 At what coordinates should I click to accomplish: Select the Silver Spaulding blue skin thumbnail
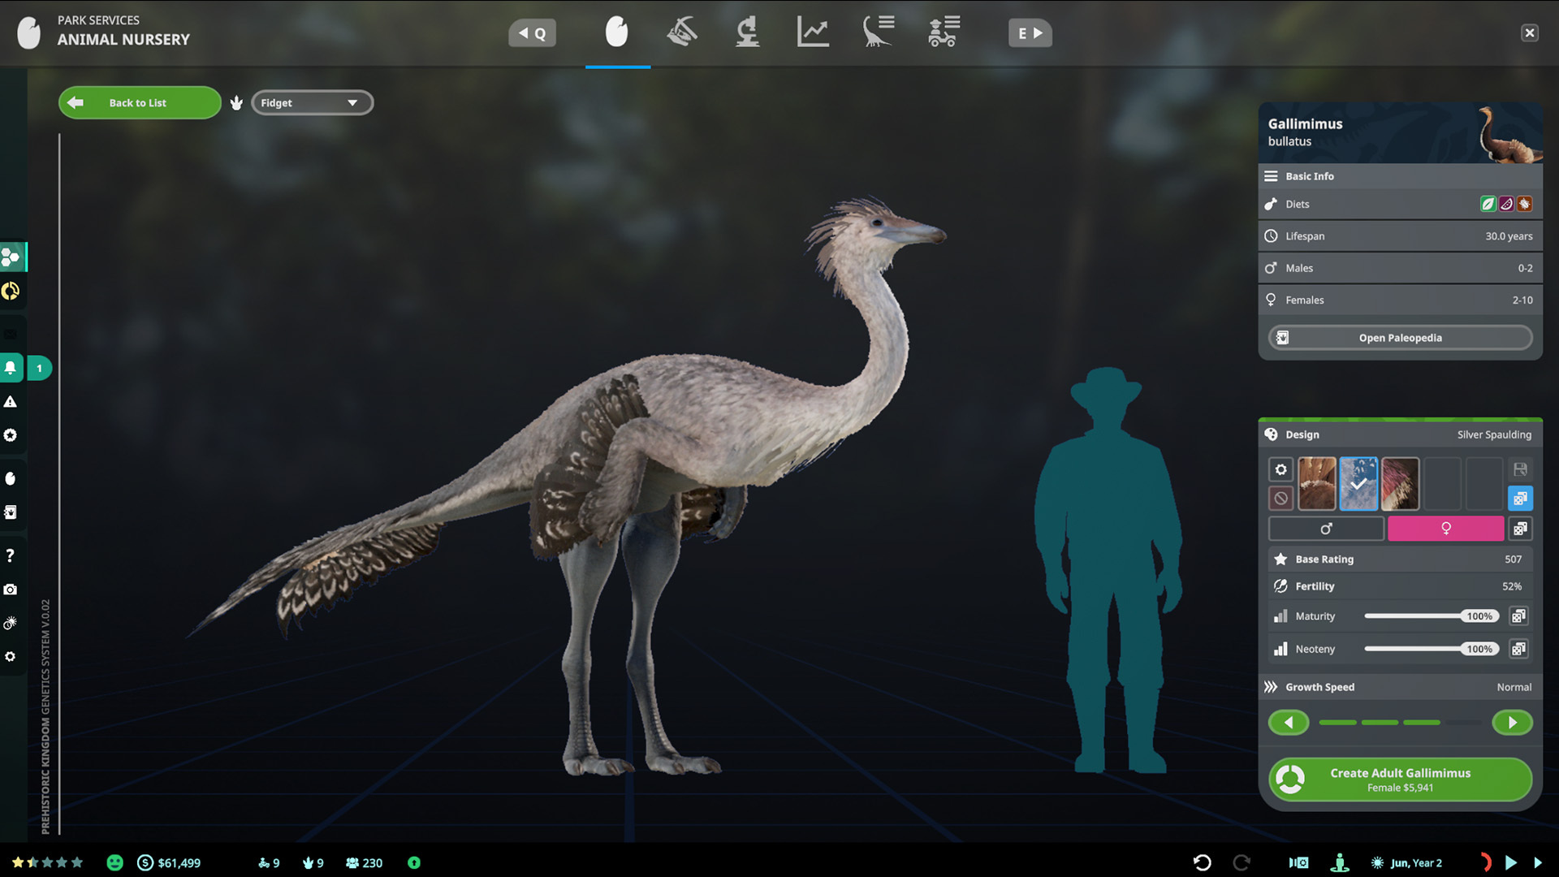pyautogui.click(x=1358, y=483)
